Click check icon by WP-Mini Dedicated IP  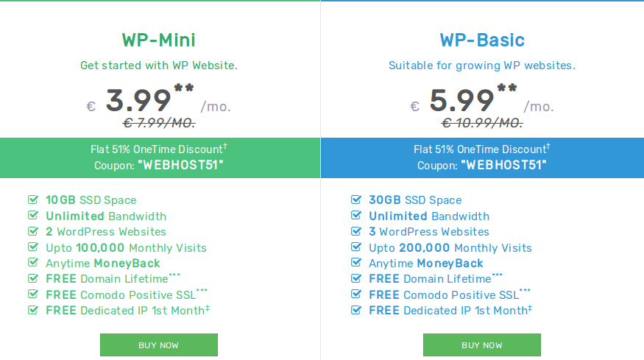click(33, 310)
